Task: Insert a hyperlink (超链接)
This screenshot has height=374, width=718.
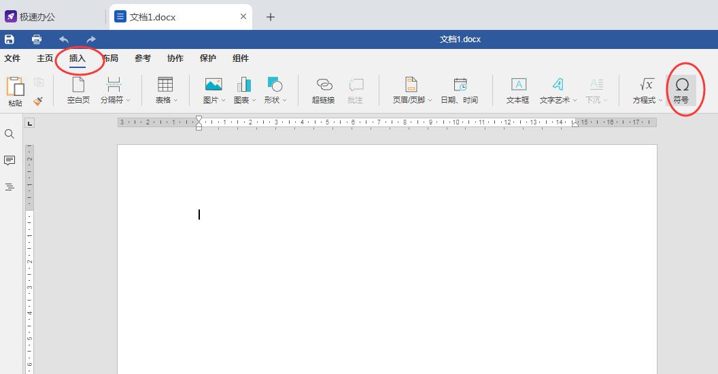Action: (324, 90)
